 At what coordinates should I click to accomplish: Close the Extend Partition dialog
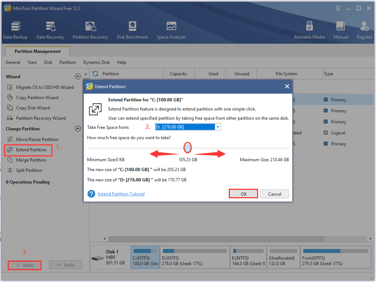point(287,86)
